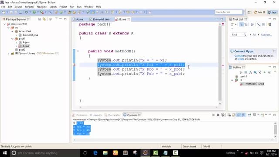Click the New Java Class green icon

pyautogui.click(x=61, y=12)
